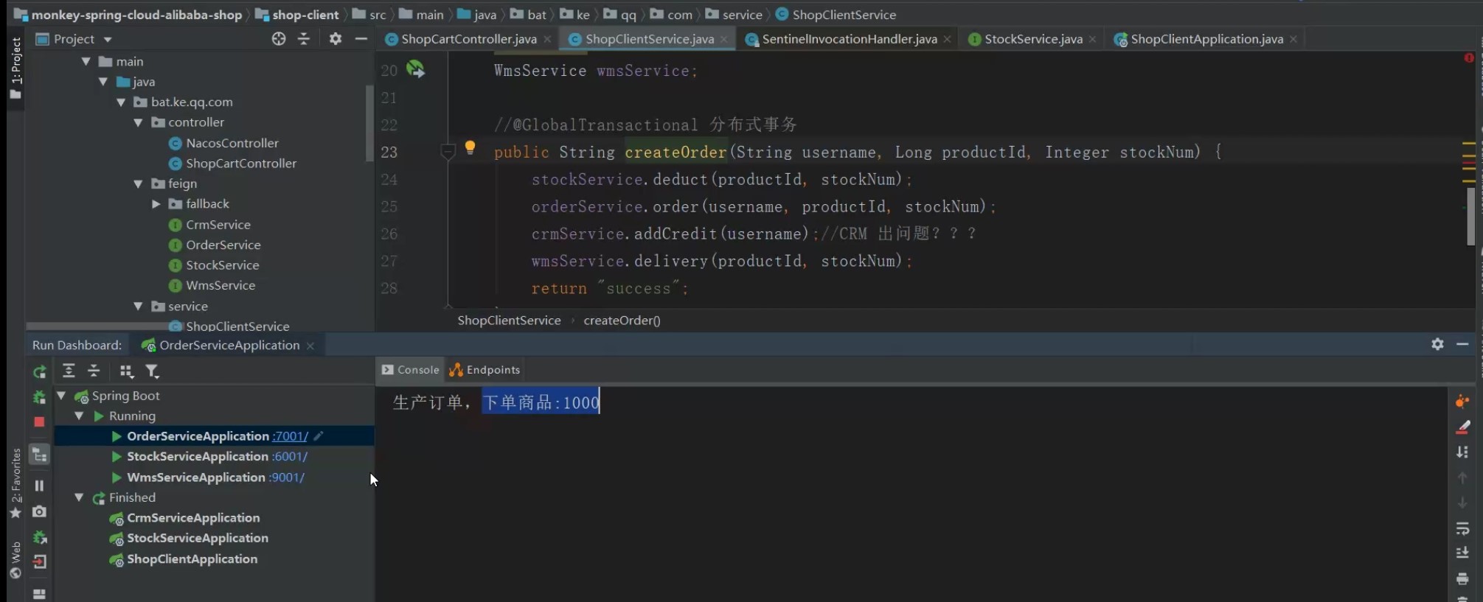The width and height of the screenshot is (1483, 602).
Task: Click the orange JRebel-style icon beside console
Action: click(1462, 402)
